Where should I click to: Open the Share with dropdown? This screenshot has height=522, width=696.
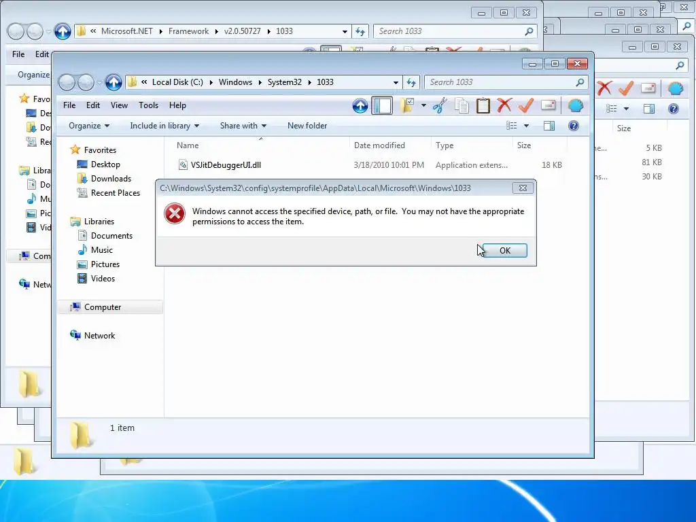pos(243,126)
